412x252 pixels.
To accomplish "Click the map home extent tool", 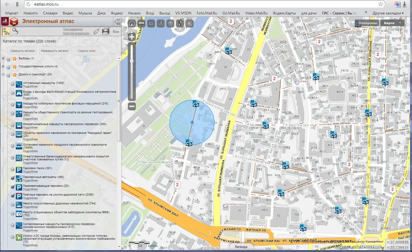I will [132, 24].
